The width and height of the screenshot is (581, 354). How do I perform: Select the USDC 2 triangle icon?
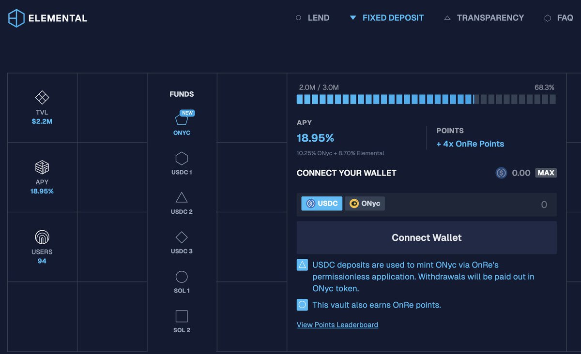click(x=182, y=197)
